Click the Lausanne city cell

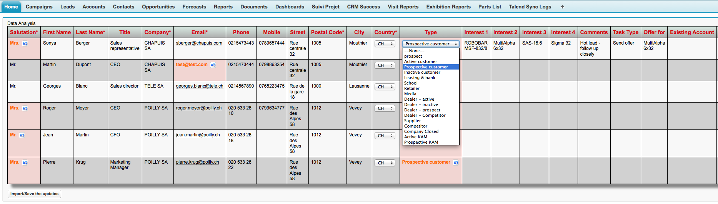tap(359, 91)
